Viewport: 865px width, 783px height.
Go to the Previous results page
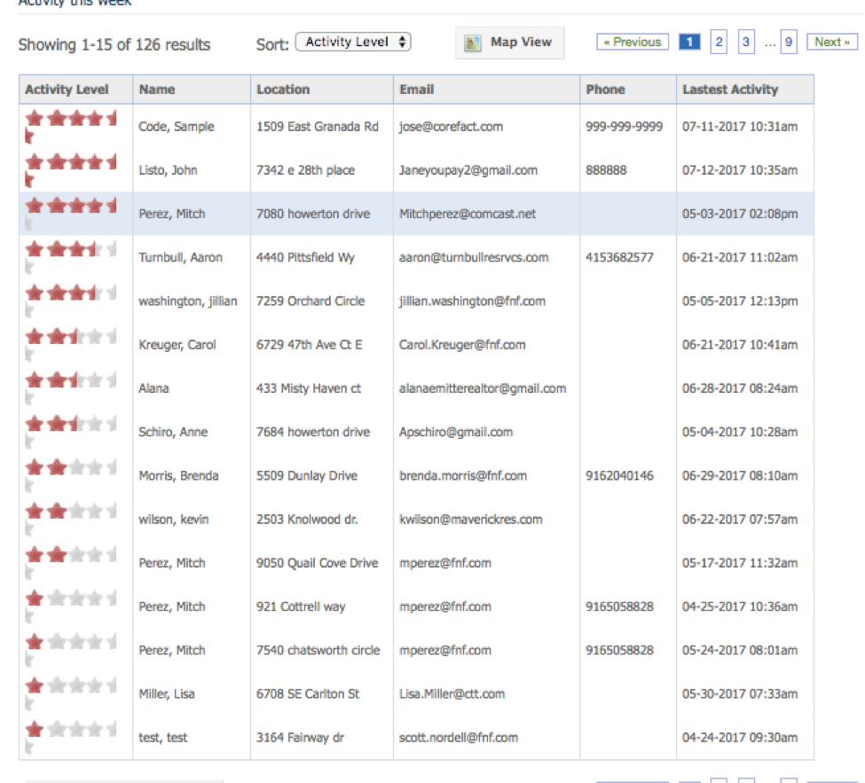[x=633, y=42]
